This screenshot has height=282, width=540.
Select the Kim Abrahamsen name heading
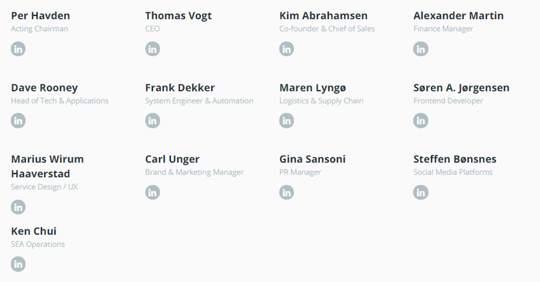[x=323, y=15]
